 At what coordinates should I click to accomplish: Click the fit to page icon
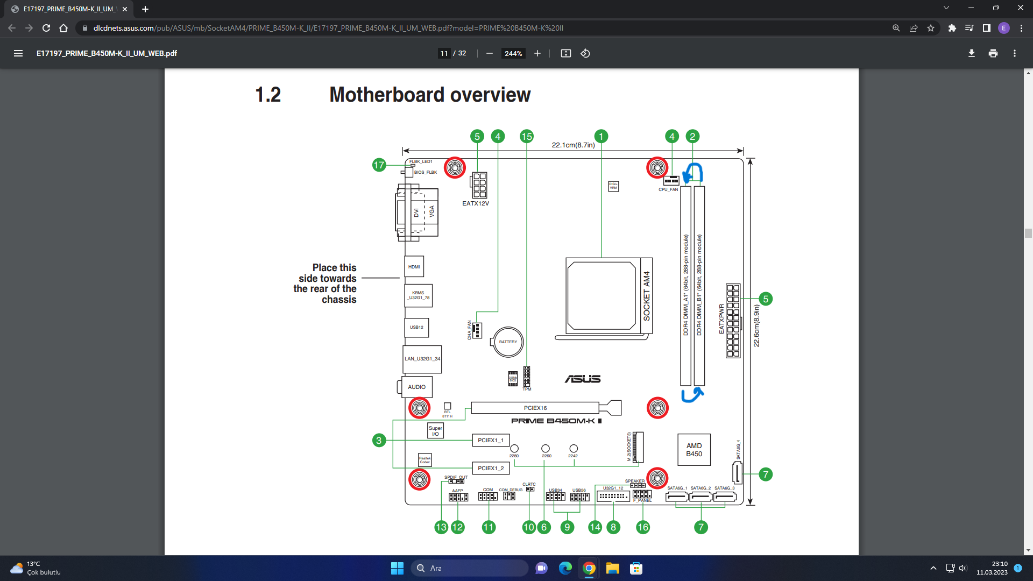(565, 53)
